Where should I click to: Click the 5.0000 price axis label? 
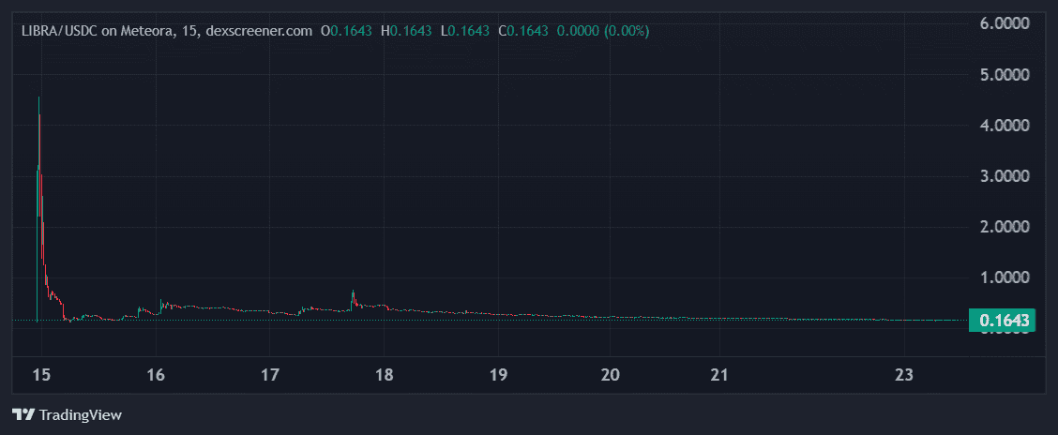(x=1005, y=74)
